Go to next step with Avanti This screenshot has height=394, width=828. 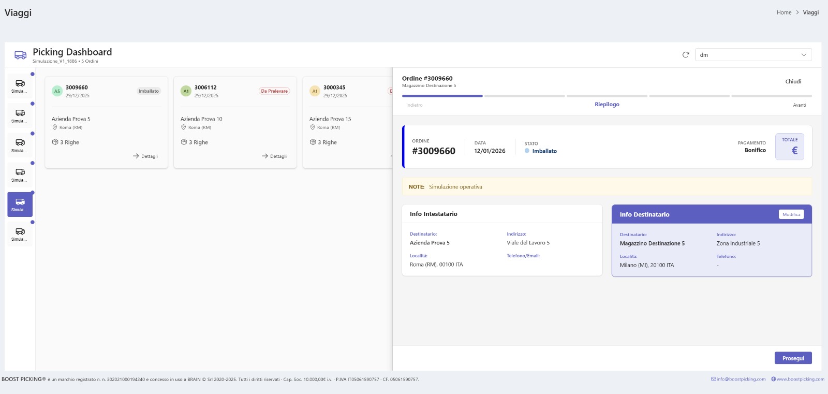(799, 105)
